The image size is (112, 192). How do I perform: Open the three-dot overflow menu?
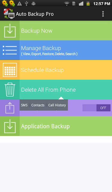tap(103, 14)
